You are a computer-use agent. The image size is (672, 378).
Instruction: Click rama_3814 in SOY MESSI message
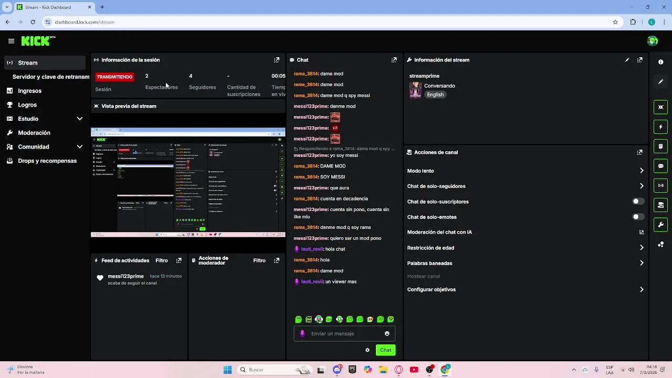306,177
